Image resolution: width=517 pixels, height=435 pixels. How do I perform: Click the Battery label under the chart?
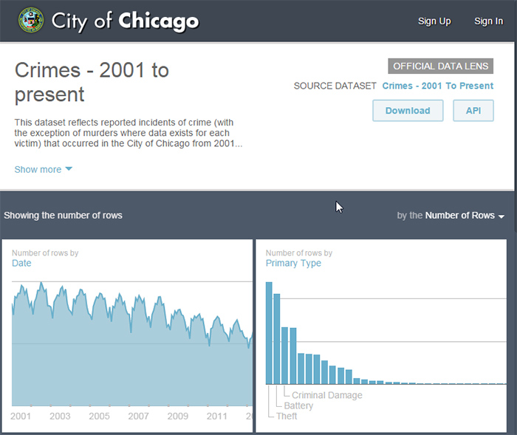tap(298, 405)
